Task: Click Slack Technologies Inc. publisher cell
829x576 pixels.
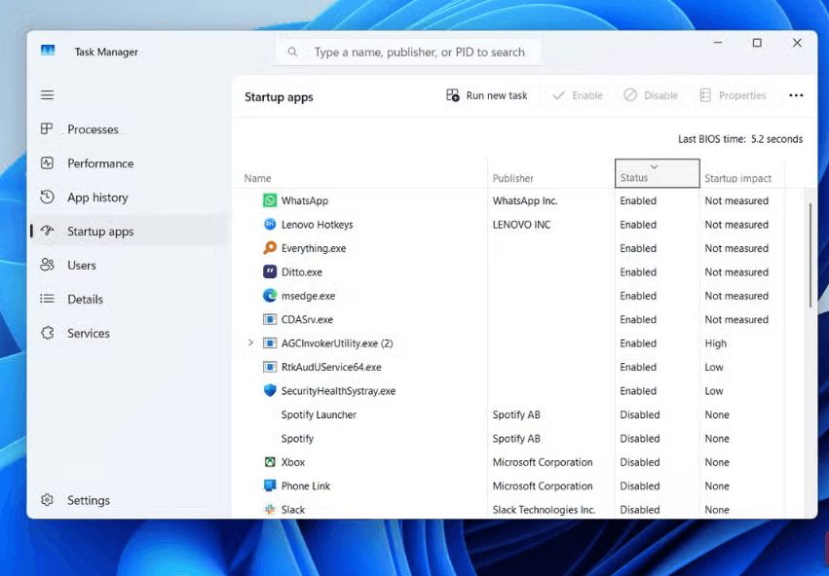Action: coord(544,510)
